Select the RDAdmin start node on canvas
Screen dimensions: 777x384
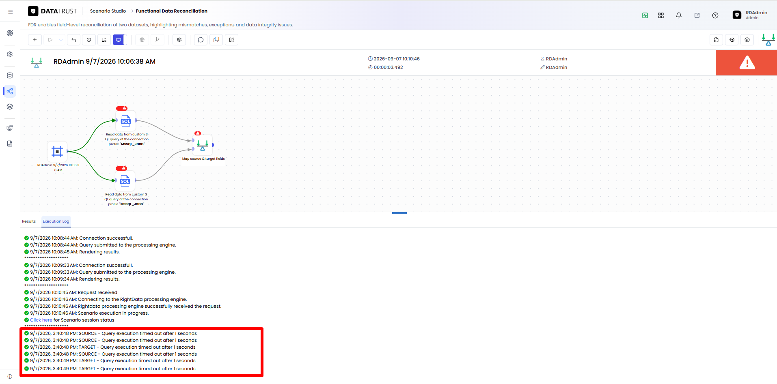coord(57,152)
